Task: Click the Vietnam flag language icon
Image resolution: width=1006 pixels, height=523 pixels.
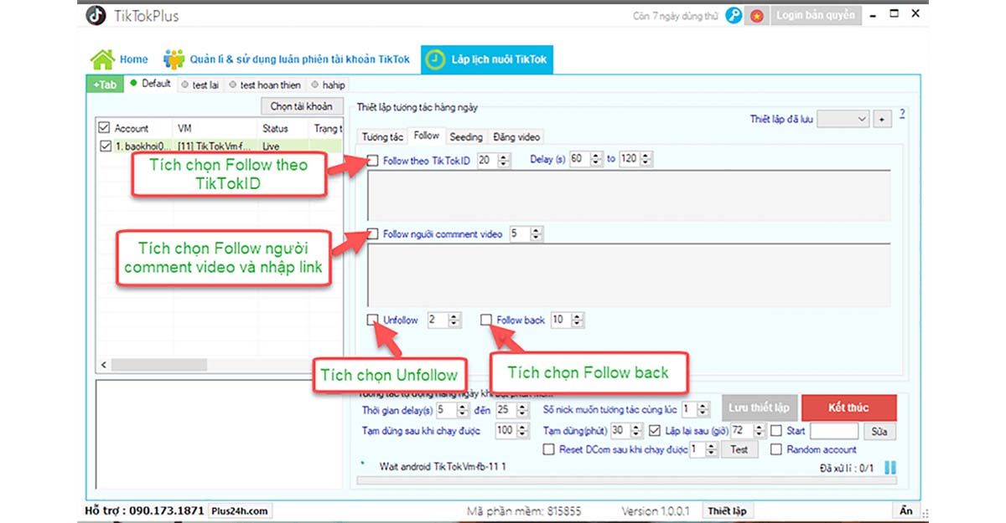Action: tap(757, 15)
